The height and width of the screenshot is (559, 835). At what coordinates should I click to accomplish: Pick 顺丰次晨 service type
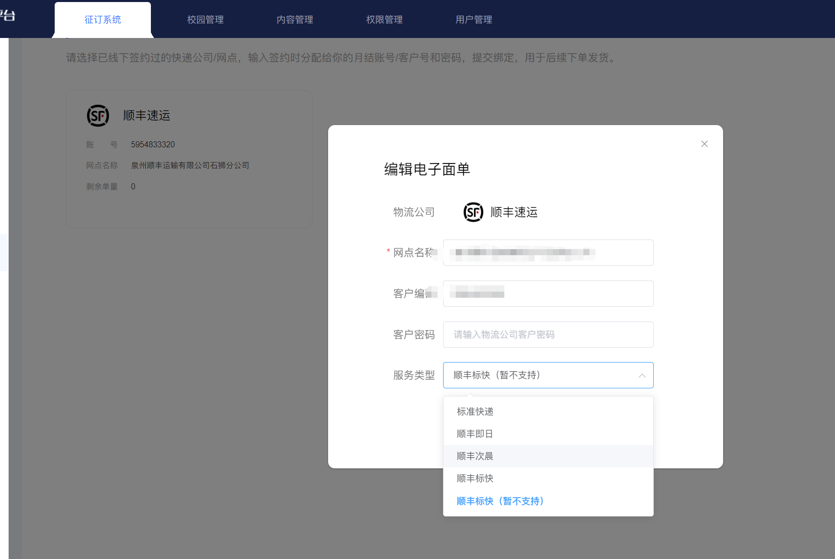548,456
